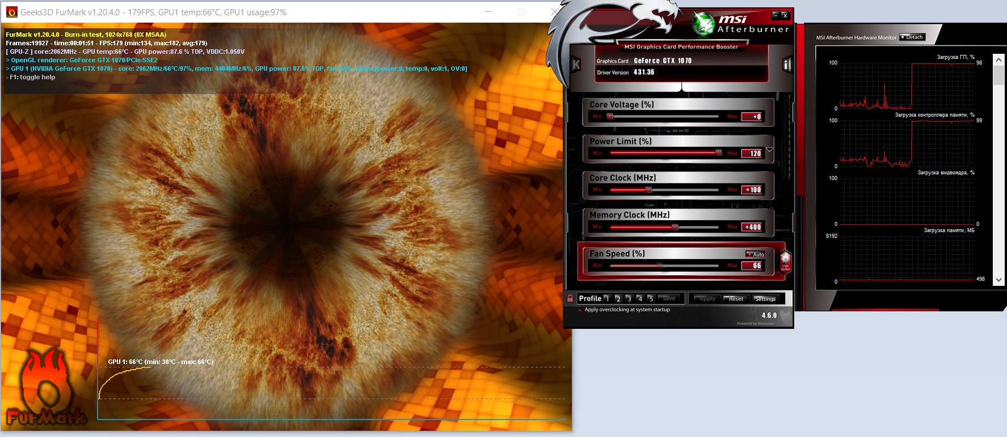The width and height of the screenshot is (1007, 437).
Task: Click the Powered by Rivatuner text
Action: click(x=755, y=324)
